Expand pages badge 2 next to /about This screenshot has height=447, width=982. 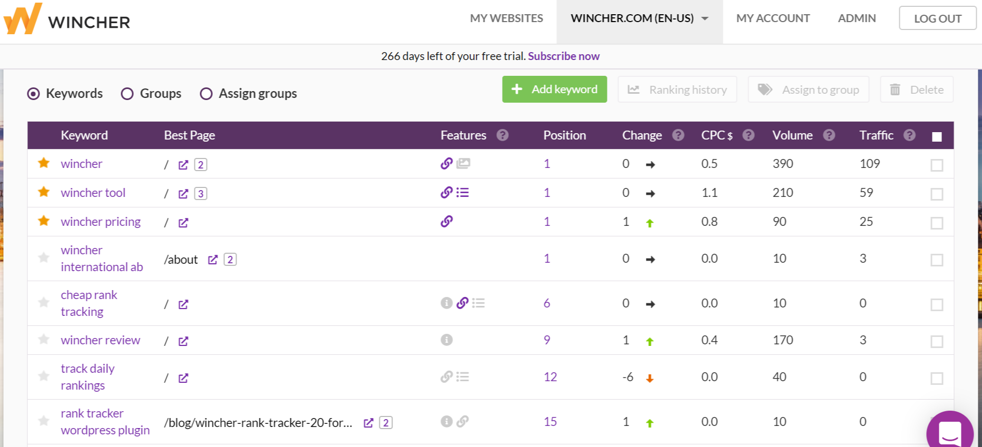(230, 260)
